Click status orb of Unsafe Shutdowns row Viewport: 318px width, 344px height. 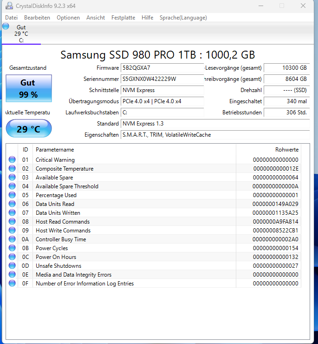click(12, 265)
